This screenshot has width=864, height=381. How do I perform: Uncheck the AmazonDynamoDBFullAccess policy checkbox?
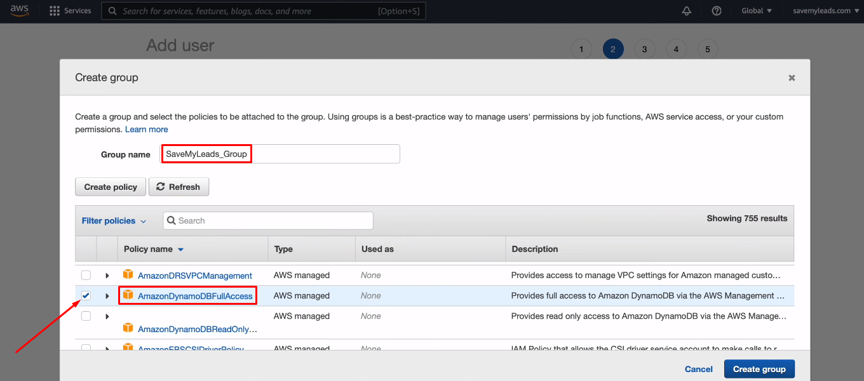[x=86, y=295]
